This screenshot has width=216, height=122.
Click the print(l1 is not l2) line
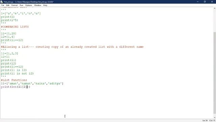[x=17, y=74]
